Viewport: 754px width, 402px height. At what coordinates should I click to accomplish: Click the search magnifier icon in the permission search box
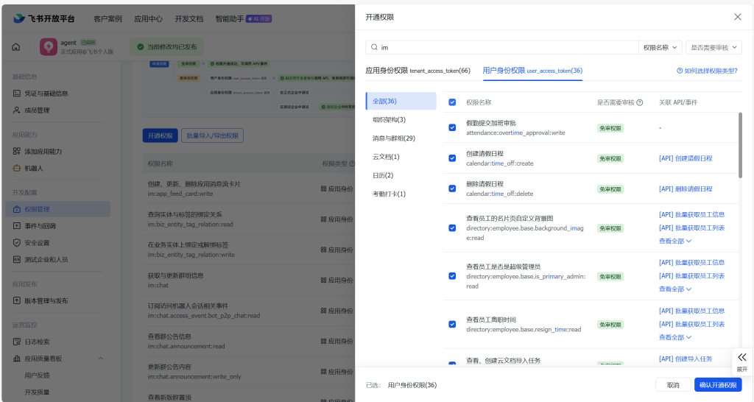(375, 47)
